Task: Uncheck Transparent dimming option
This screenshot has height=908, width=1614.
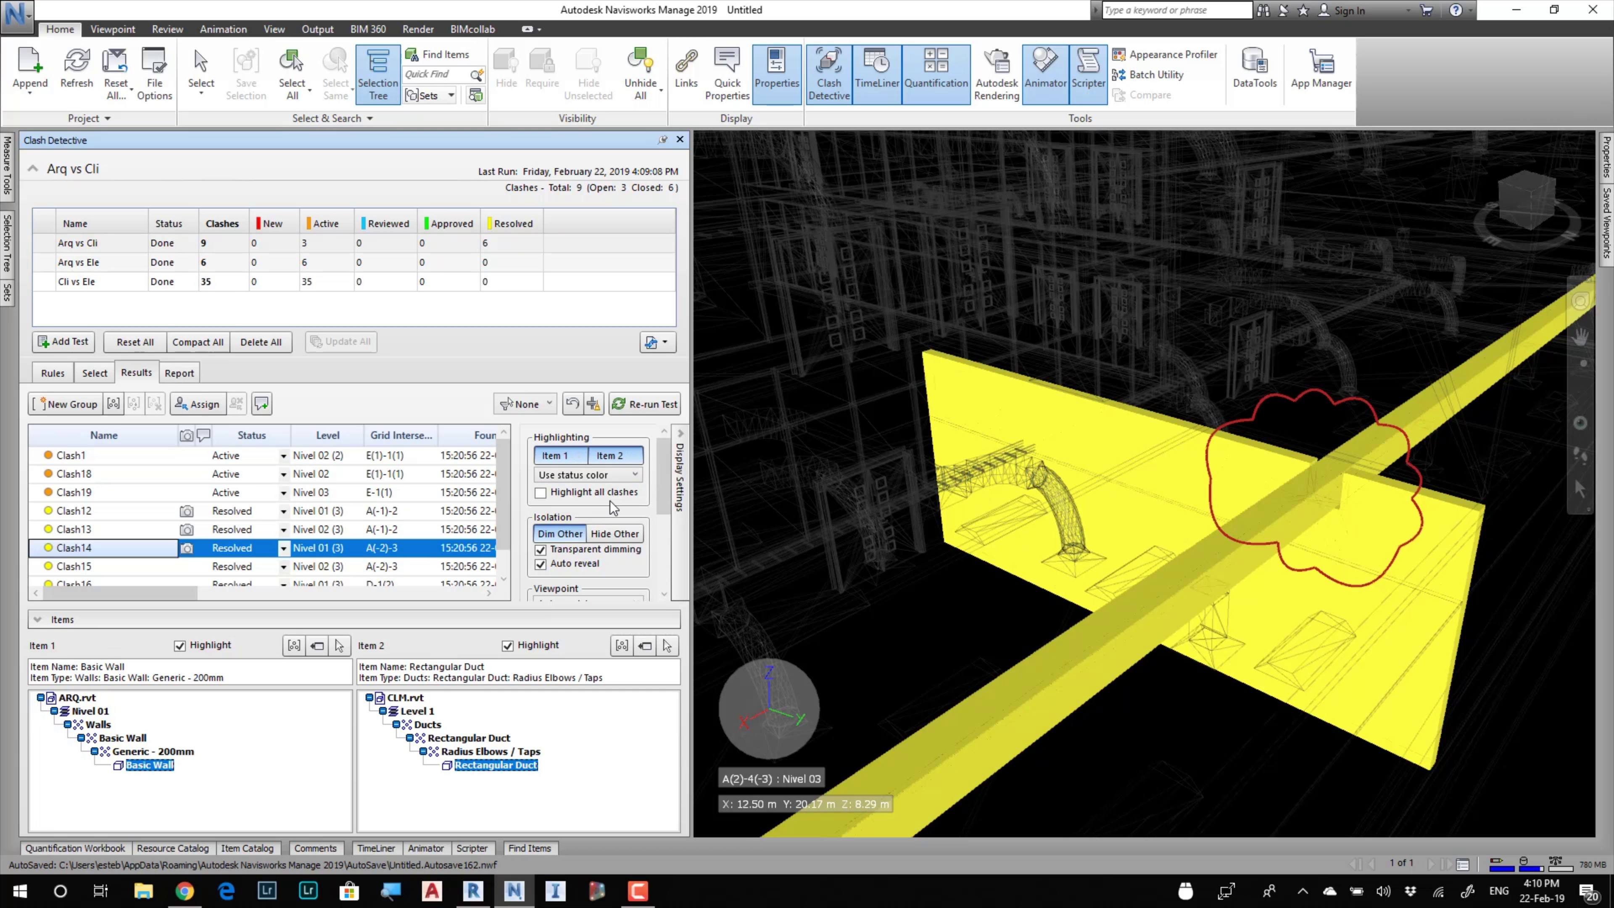Action: tap(541, 549)
